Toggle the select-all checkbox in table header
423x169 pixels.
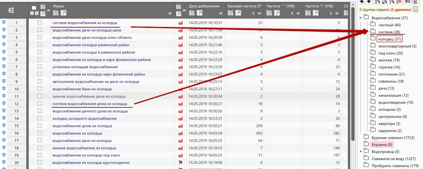[34, 7]
